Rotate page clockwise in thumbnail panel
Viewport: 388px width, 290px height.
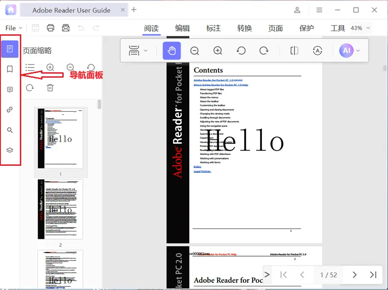(x=30, y=88)
